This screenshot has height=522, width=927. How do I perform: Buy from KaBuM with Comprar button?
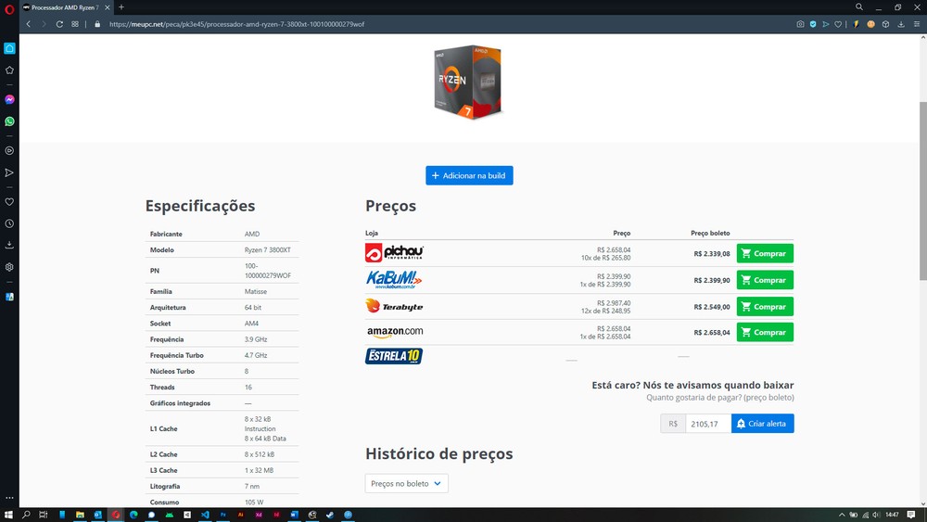pyautogui.click(x=765, y=280)
